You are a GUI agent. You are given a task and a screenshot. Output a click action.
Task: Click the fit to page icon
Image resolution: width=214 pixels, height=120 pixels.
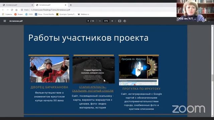120,21
